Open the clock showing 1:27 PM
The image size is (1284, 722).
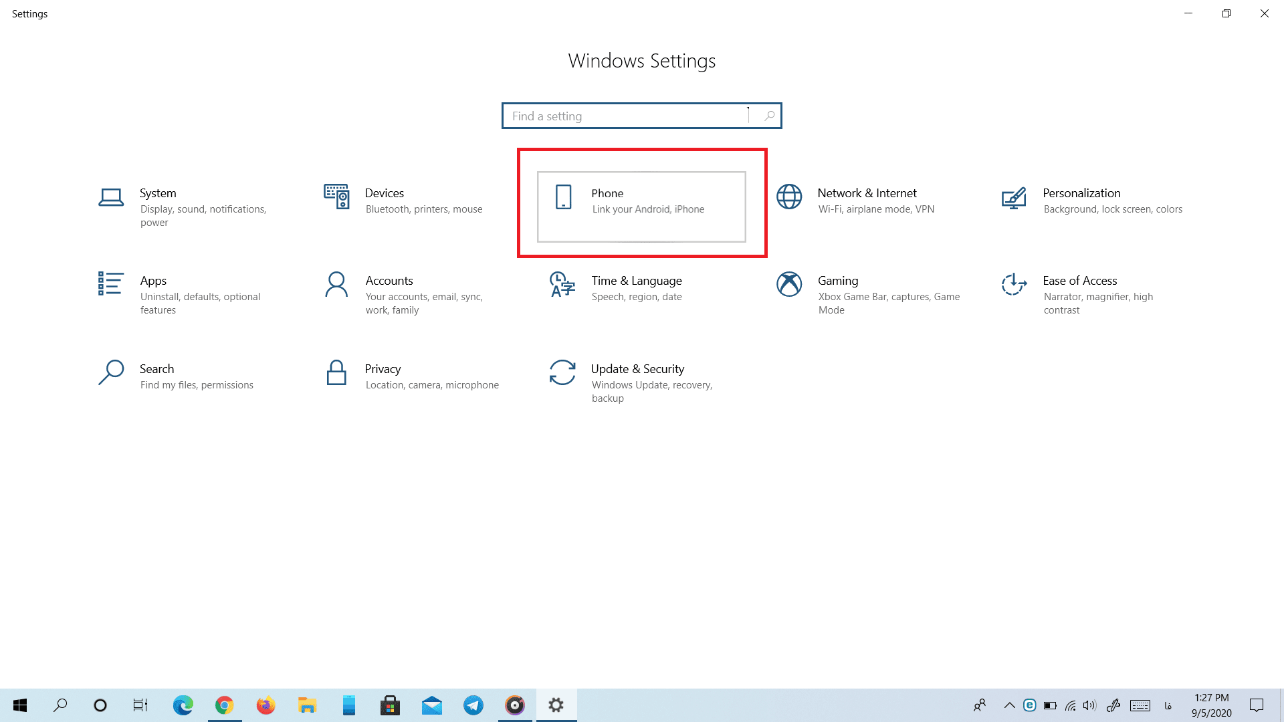(x=1211, y=705)
